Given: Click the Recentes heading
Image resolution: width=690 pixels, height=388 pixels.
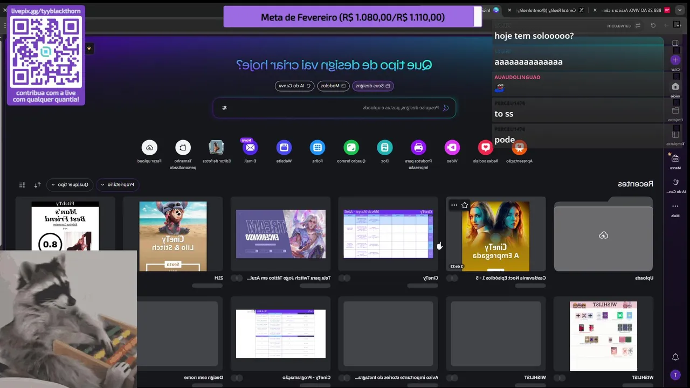Looking at the screenshot, I should tap(635, 184).
